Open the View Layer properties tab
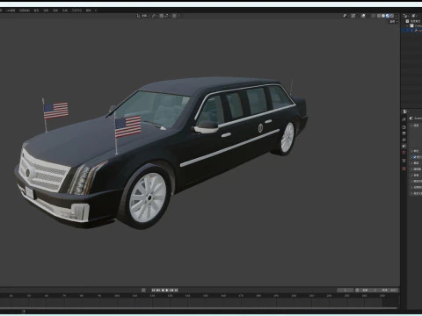The height and width of the screenshot is (316, 422). (x=404, y=140)
